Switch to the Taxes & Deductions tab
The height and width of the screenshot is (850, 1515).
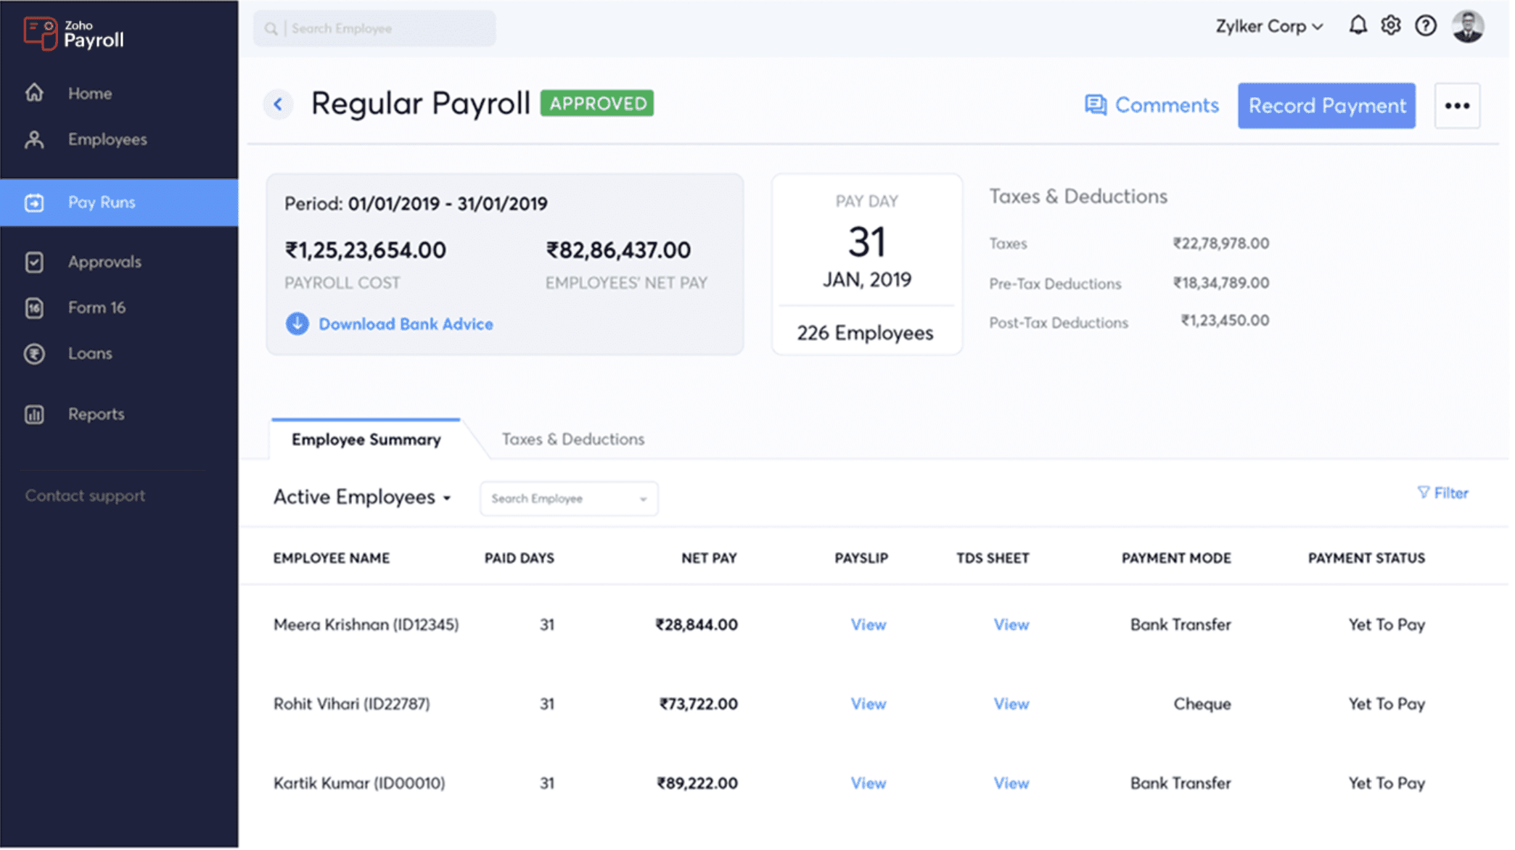[x=572, y=439]
